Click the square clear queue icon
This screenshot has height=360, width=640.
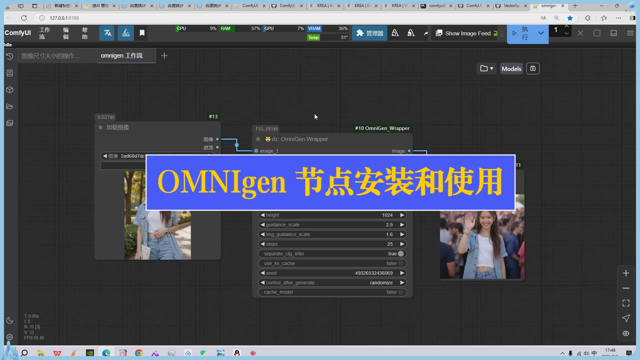tap(597, 33)
